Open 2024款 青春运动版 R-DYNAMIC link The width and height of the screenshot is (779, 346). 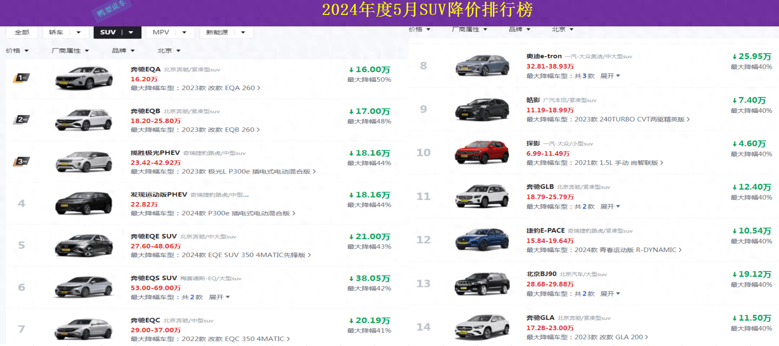click(628, 250)
